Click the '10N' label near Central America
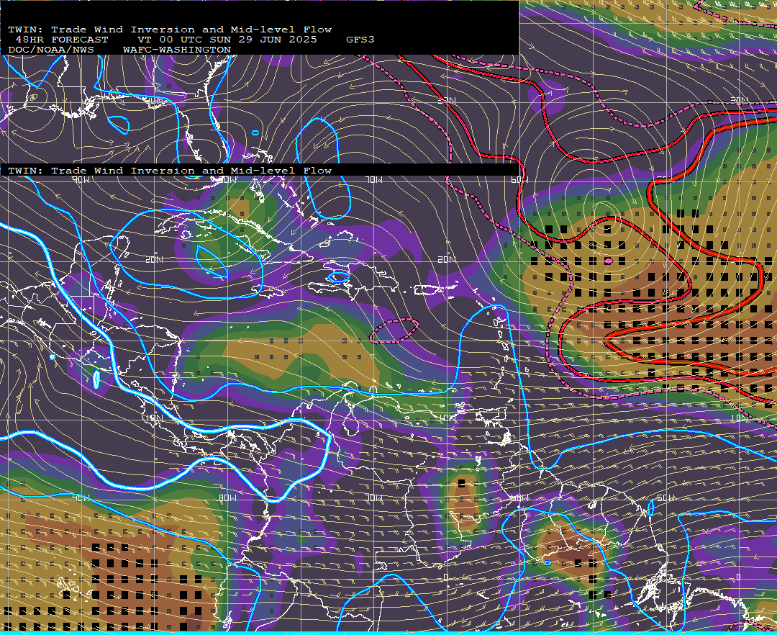This screenshot has height=635, width=777. (x=154, y=418)
